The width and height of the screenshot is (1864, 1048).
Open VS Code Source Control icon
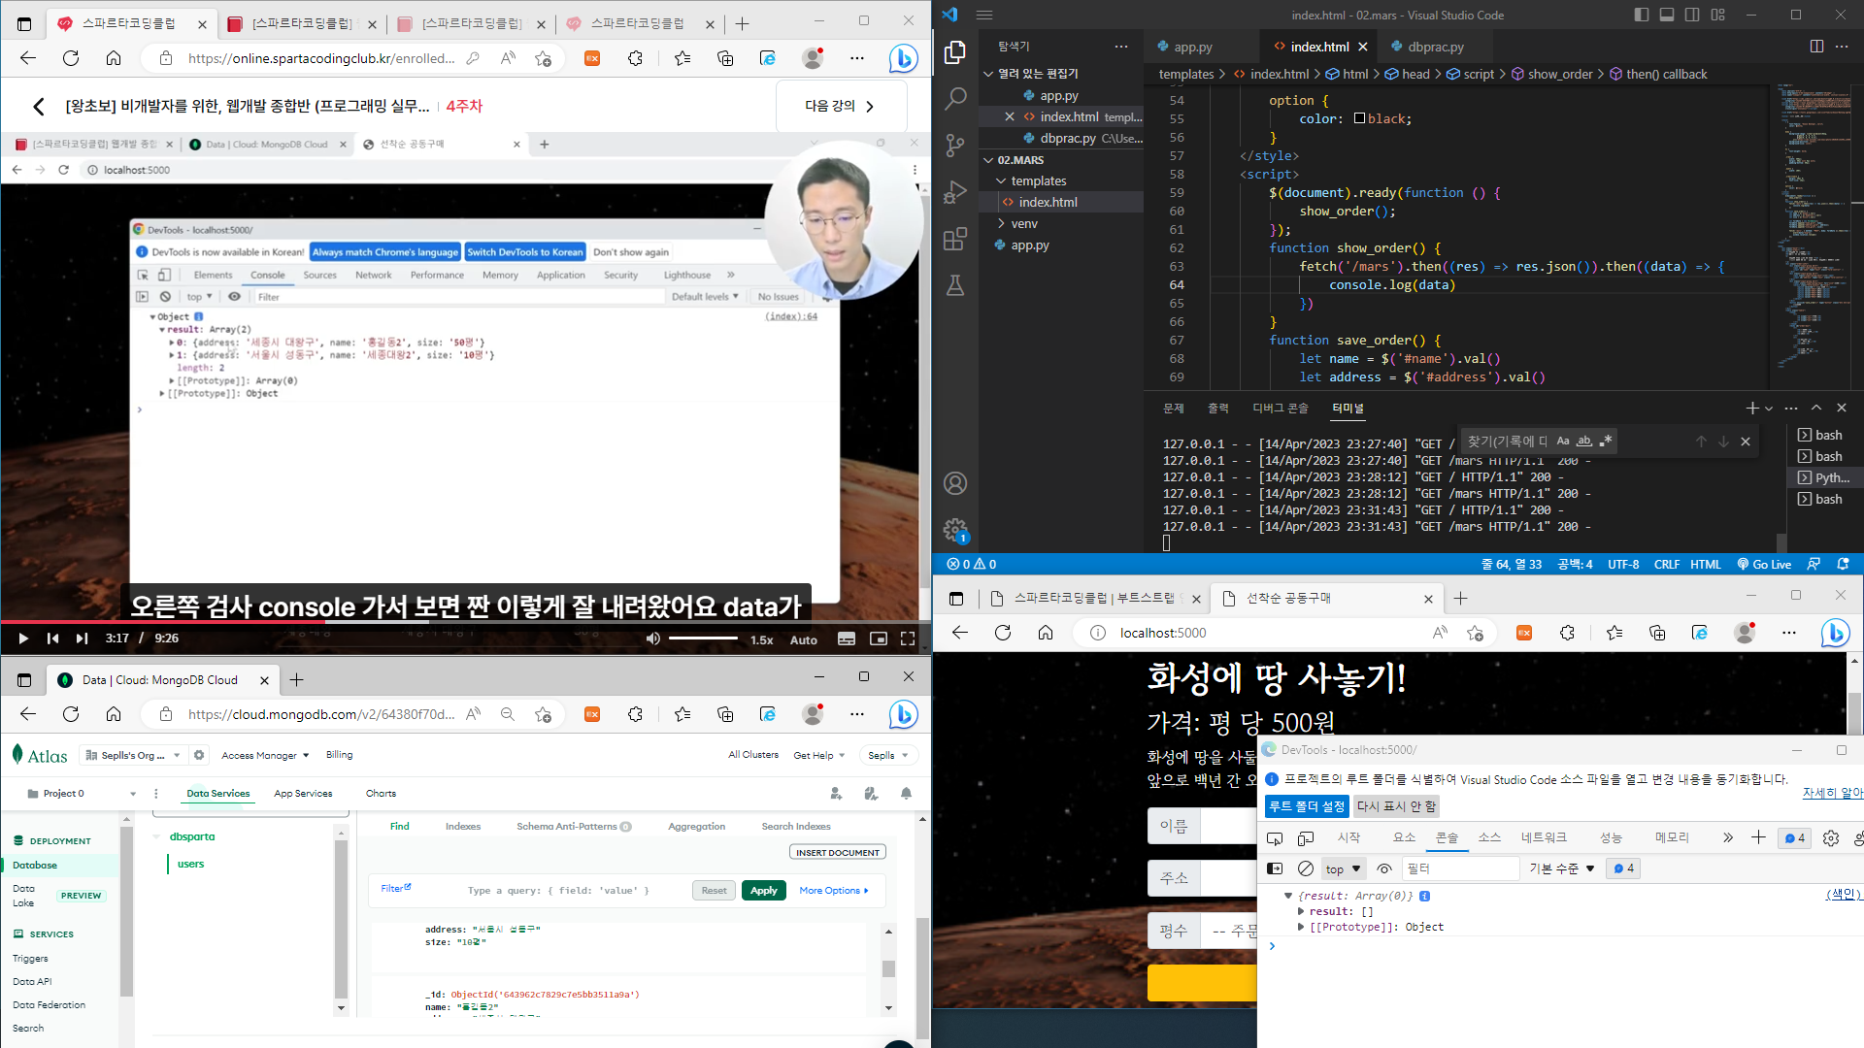(x=955, y=146)
